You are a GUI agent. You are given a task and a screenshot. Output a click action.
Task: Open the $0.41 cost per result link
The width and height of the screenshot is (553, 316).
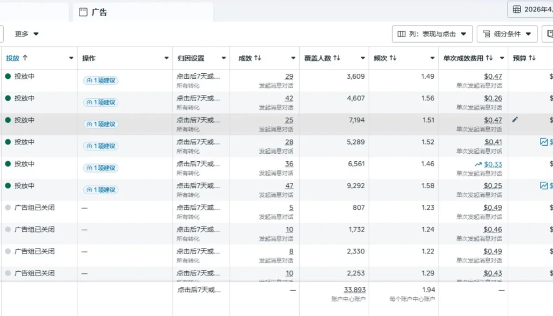coord(493,142)
